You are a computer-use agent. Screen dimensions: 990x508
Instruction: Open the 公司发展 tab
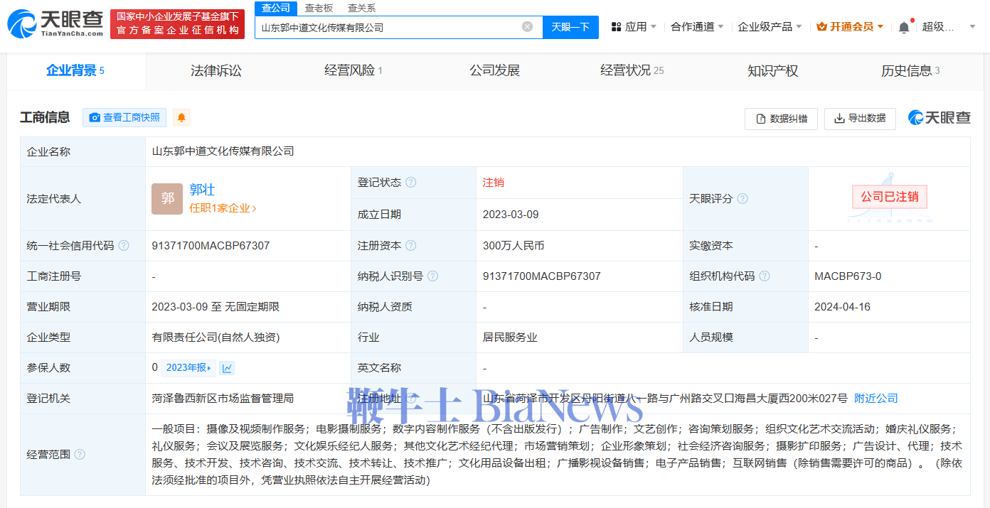click(x=495, y=70)
